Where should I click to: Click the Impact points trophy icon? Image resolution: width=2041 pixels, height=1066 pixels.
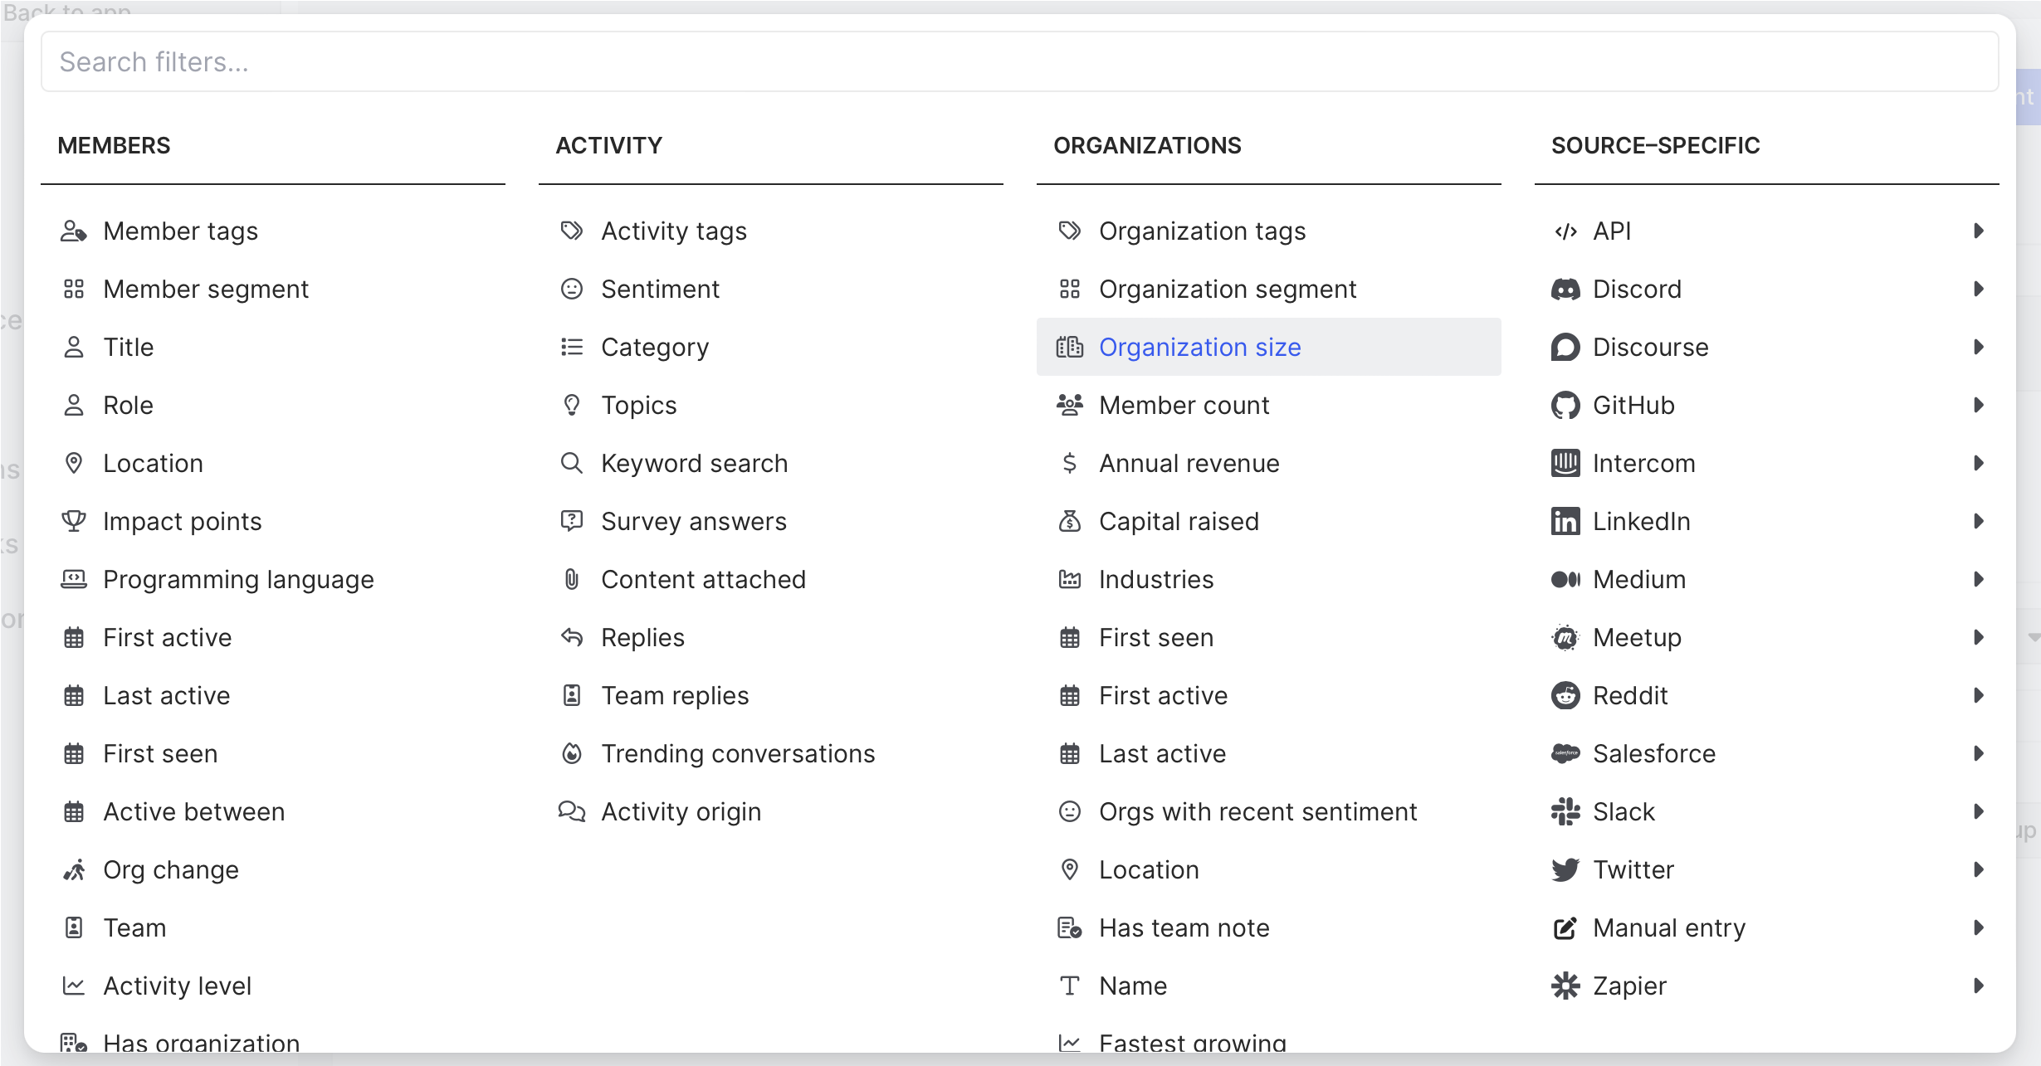pyautogui.click(x=74, y=522)
